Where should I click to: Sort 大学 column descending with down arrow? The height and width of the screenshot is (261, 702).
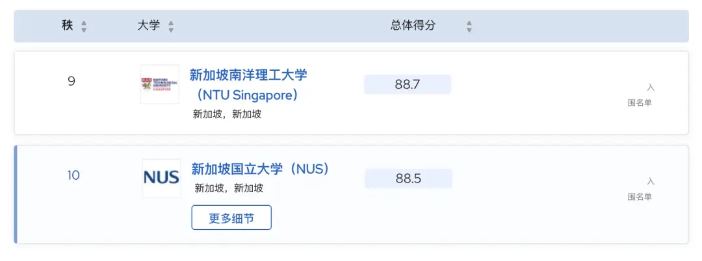[x=171, y=30]
